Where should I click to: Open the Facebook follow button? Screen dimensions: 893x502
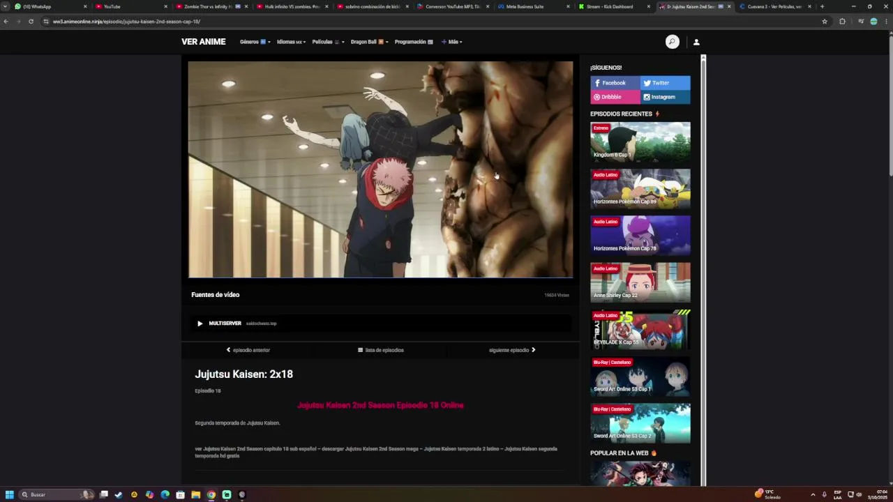(x=615, y=83)
